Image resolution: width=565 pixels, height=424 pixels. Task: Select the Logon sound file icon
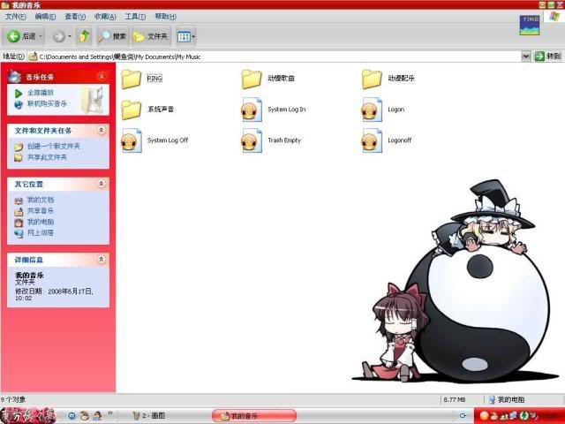click(372, 110)
